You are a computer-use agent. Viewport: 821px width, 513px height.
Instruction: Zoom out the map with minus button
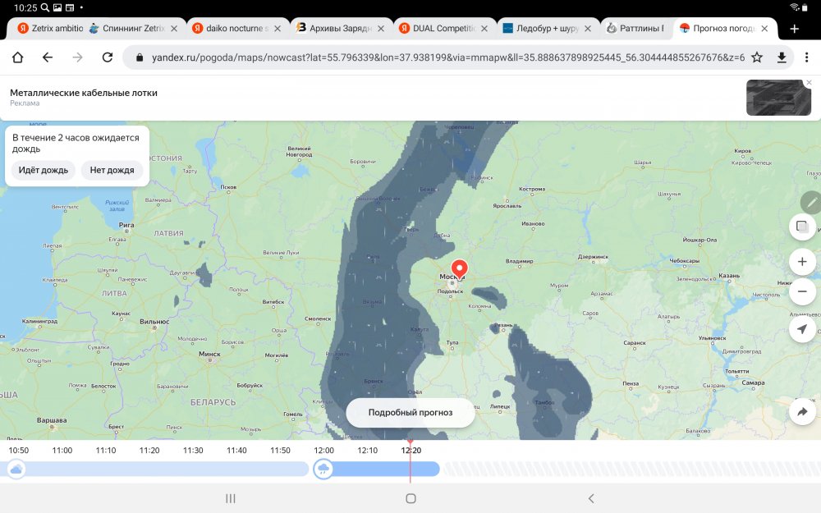tap(802, 291)
